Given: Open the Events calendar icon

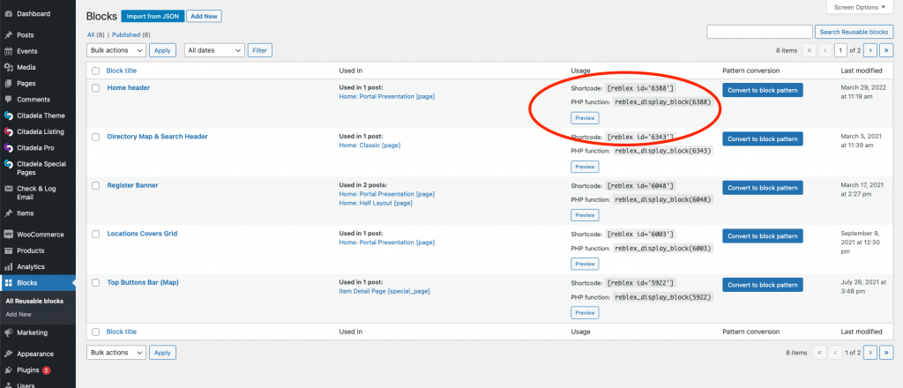Looking at the screenshot, I should click(9, 51).
